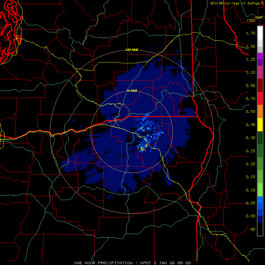Click the 0.15 legend value
The width and height of the screenshot is (265, 265).
click(x=251, y=177)
